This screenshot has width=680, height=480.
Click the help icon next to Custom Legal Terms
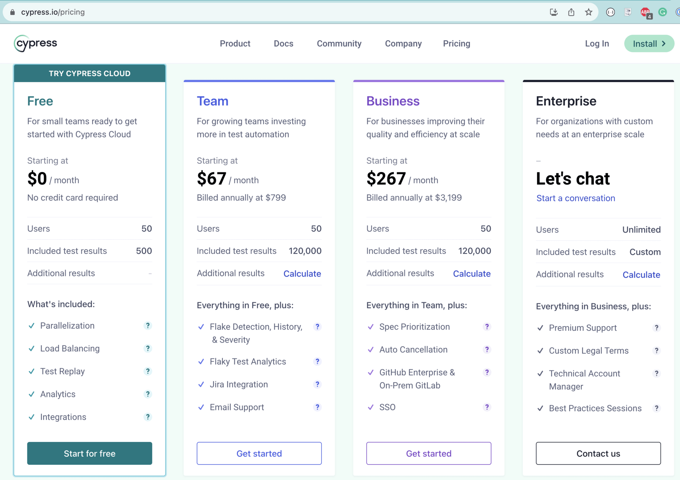tap(656, 351)
